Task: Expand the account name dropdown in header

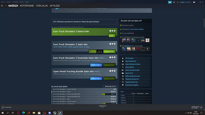Action: [x=185, y=2]
